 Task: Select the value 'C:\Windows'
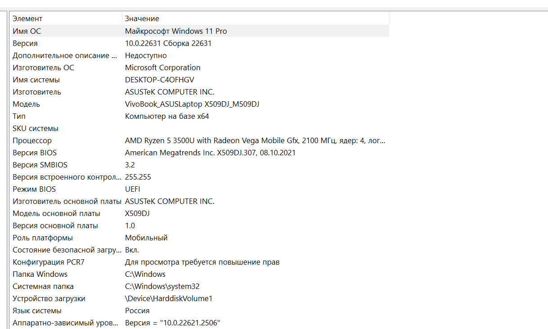click(145, 274)
